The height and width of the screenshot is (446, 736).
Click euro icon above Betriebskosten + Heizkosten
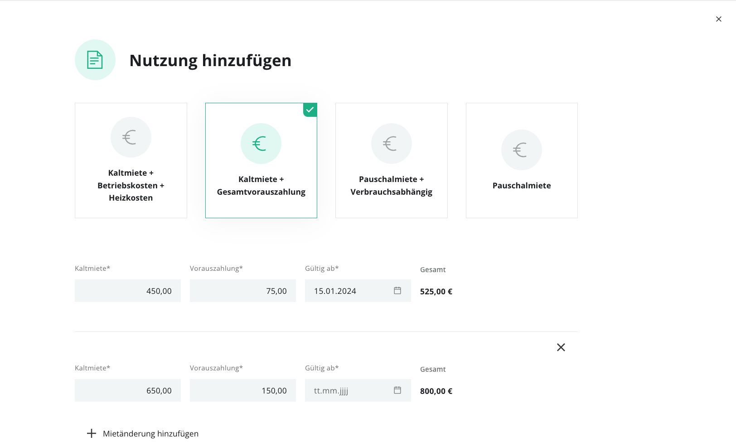[131, 137]
